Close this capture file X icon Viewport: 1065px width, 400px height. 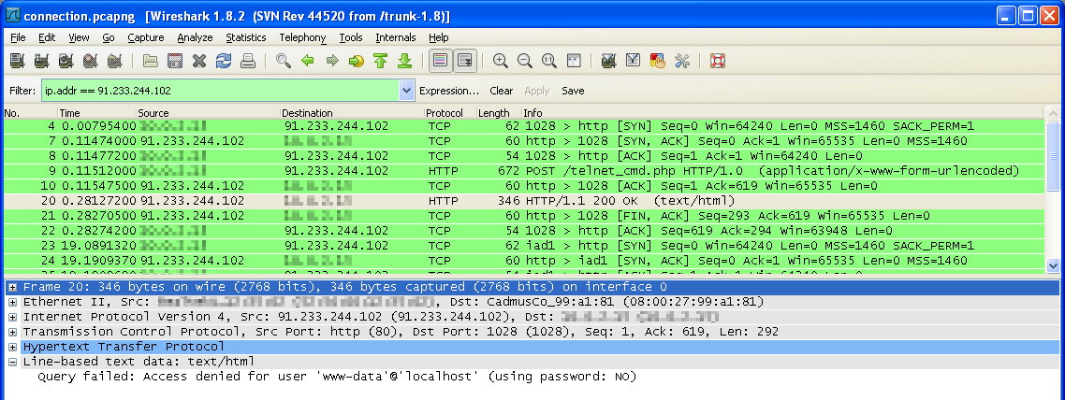pyautogui.click(x=199, y=61)
